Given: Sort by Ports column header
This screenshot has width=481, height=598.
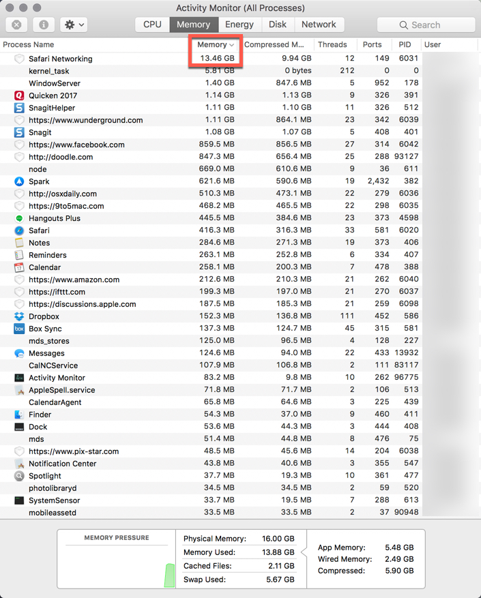Looking at the screenshot, I should [374, 44].
